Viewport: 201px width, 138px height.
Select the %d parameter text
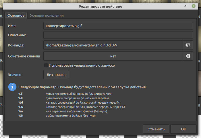pos(21,102)
